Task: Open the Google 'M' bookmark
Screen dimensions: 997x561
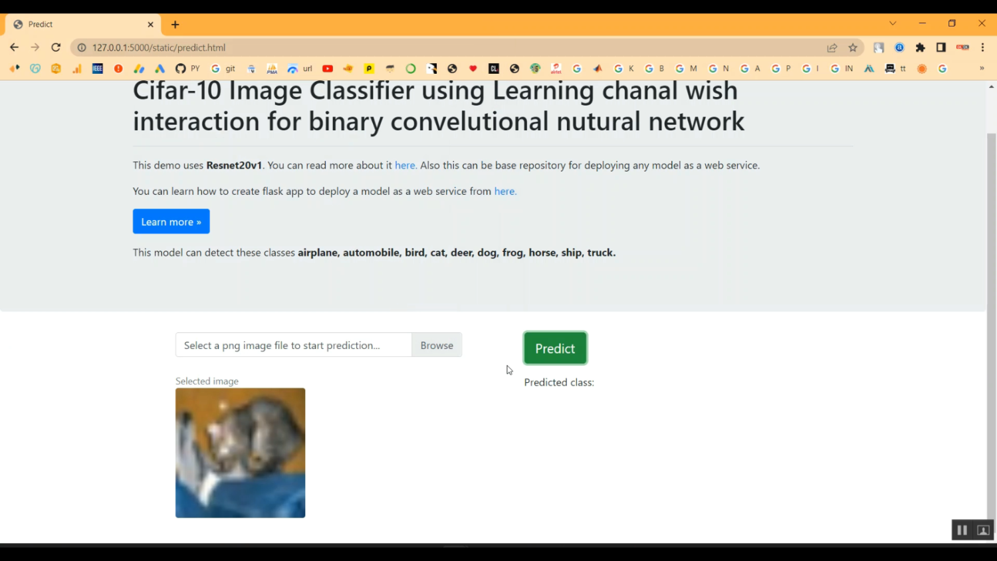Action: [x=687, y=68]
